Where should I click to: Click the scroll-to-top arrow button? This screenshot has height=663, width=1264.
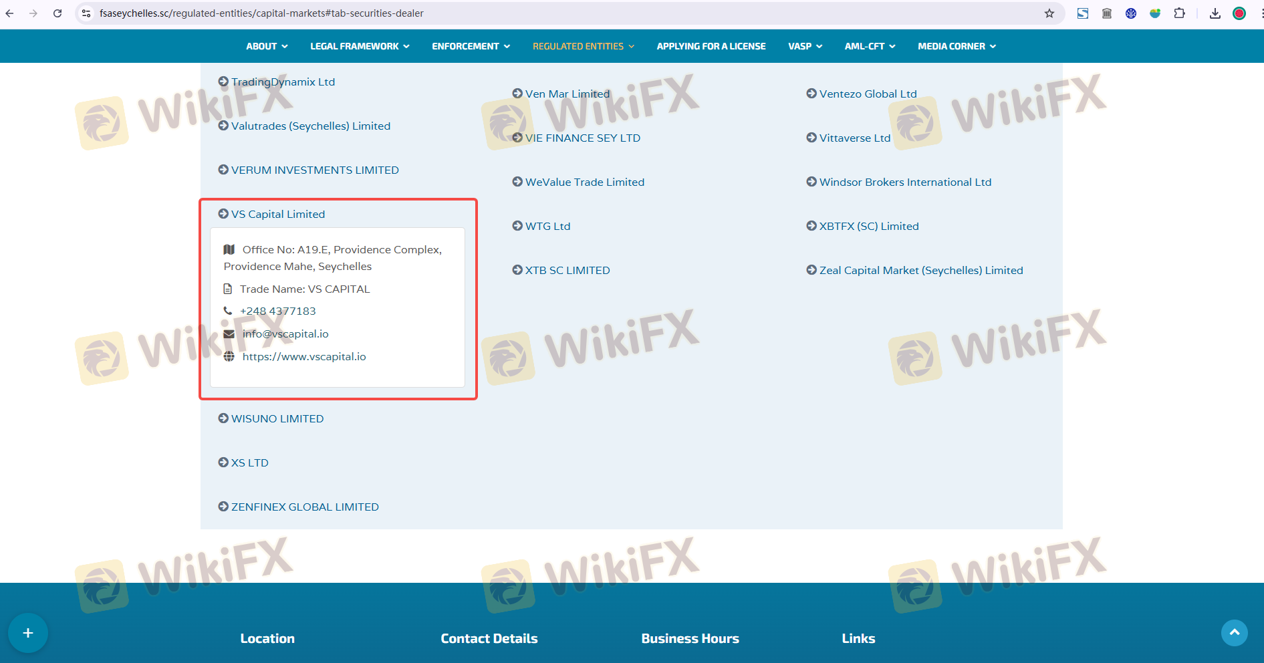(x=1234, y=632)
